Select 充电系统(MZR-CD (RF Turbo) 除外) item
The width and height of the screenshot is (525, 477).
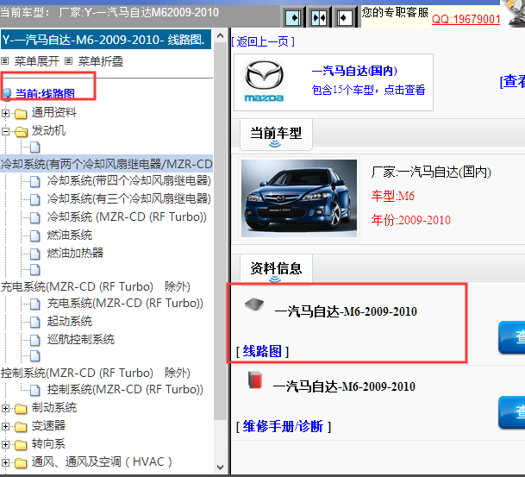(96, 286)
